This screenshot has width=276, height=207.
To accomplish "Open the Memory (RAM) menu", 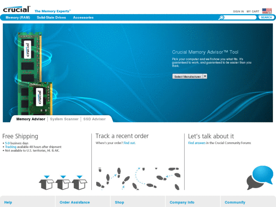I will pyautogui.click(x=18, y=17).
